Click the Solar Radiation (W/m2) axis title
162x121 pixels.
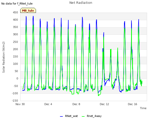point(4,57)
